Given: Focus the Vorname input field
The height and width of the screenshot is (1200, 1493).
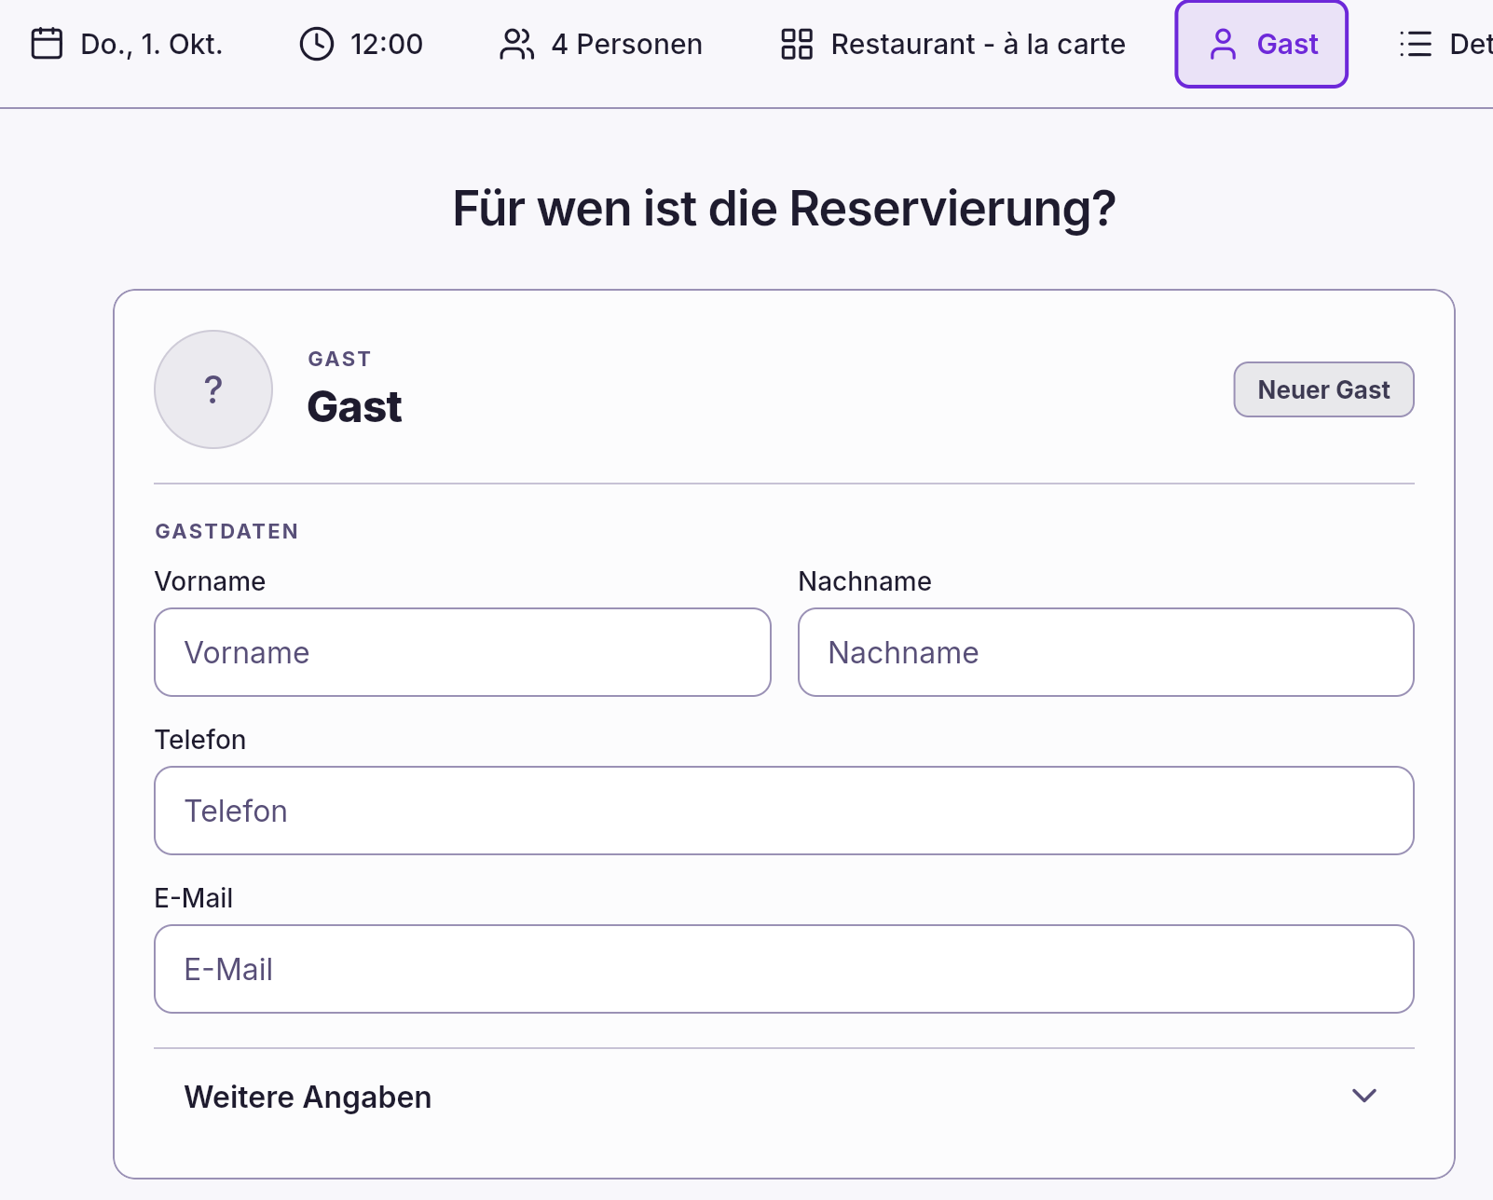Looking at the screenshot, I should [462, 652].
